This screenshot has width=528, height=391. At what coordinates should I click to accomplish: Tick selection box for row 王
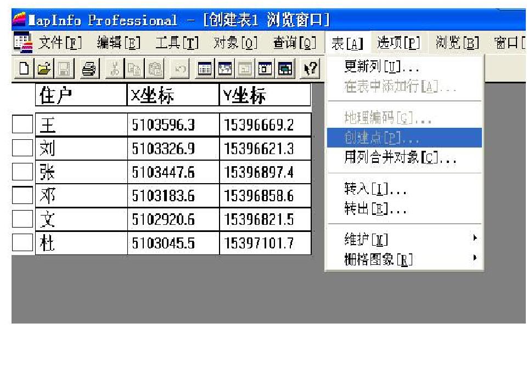click(23, 124)
